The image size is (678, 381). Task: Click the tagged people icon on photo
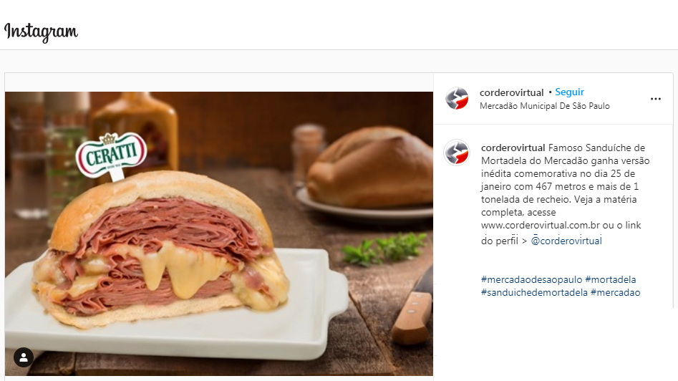[x=24, y=357]
